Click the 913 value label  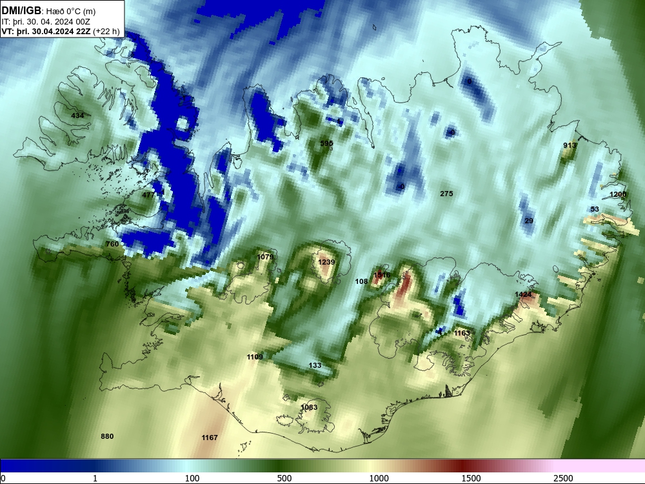coord(570,145)
